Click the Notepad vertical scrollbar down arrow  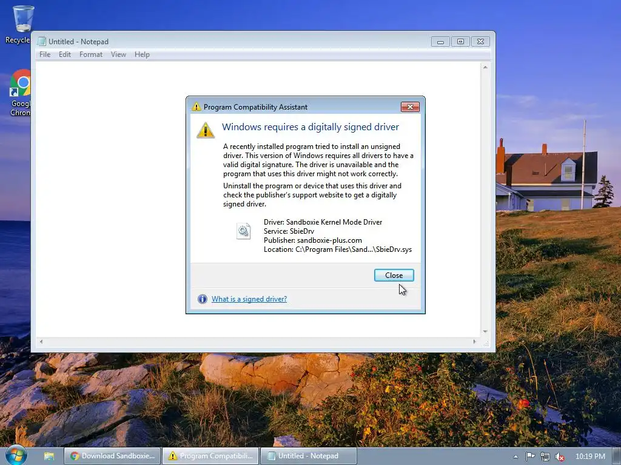pyautogui.click(x=485, y=331)
